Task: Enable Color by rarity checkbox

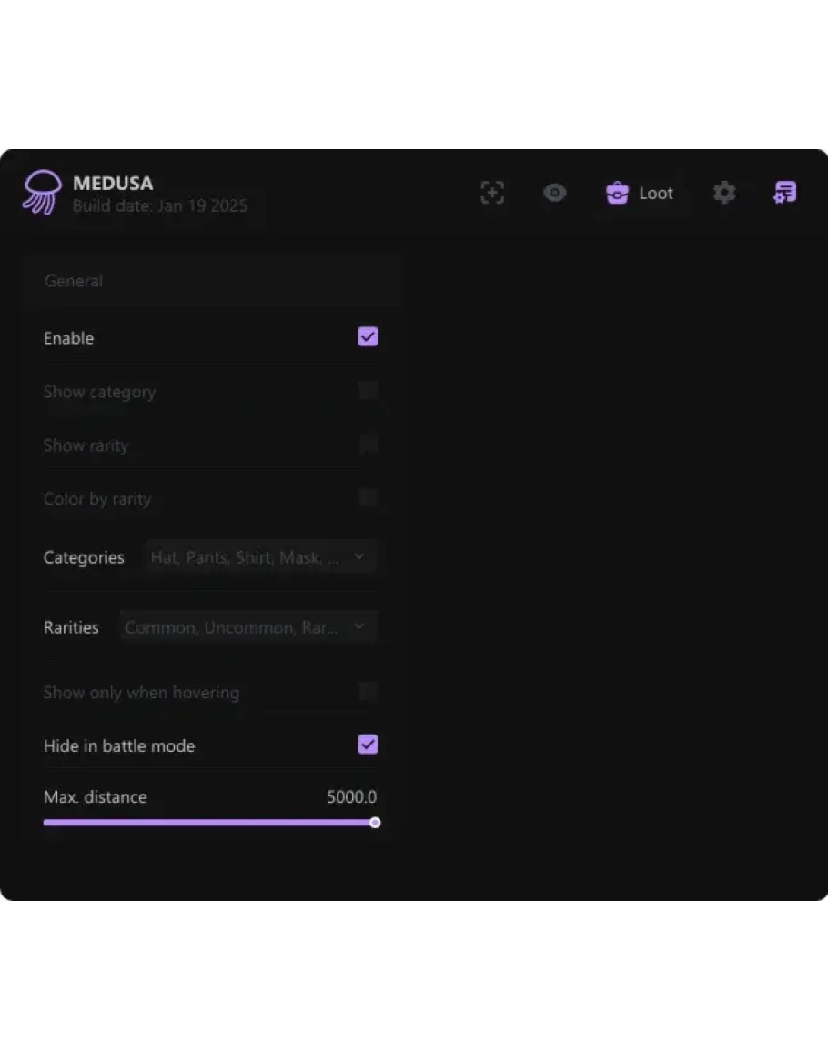Action: click(x=368, y=498)
